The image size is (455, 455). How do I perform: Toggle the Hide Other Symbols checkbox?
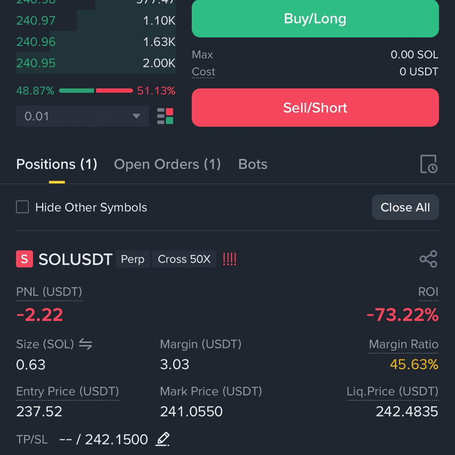coord(23,207)
